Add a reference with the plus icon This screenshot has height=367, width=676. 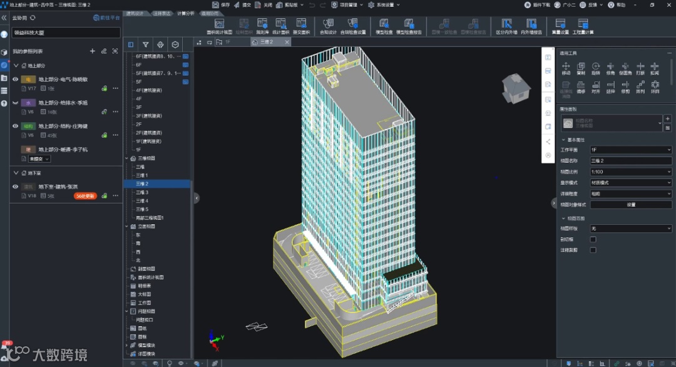pos(92,51)
